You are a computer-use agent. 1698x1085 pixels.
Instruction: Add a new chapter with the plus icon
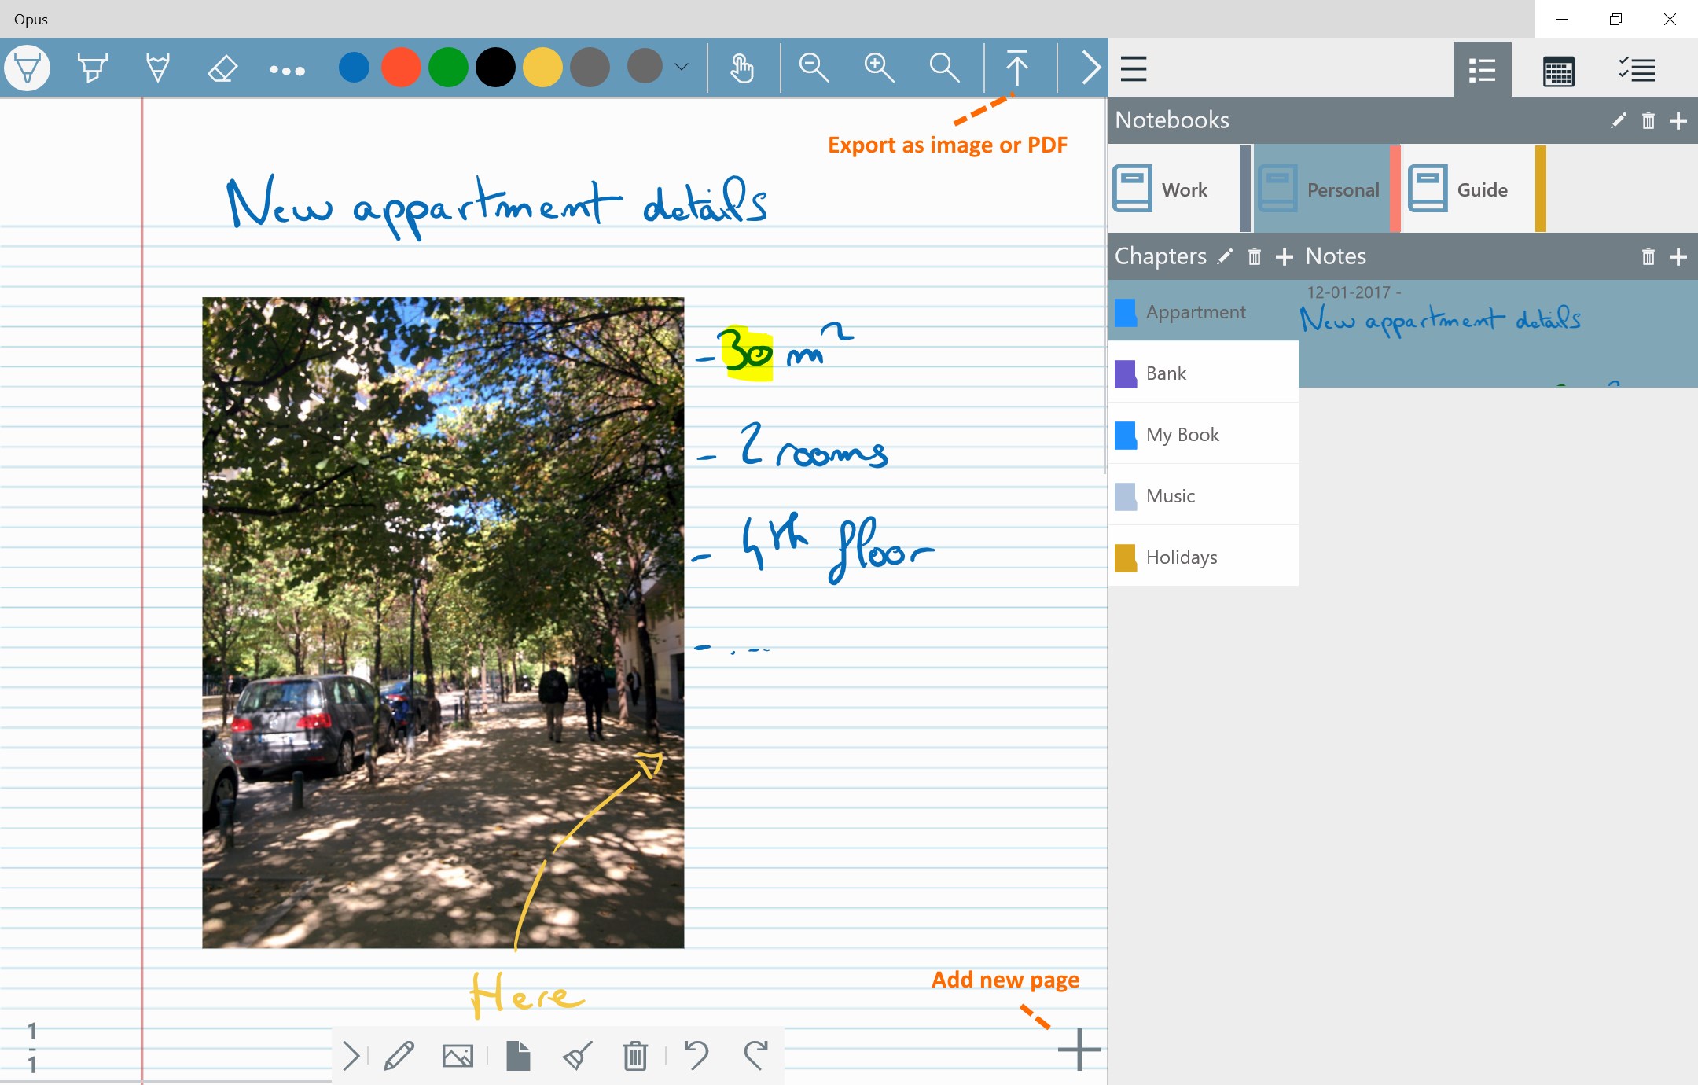tap(1284, 257)
